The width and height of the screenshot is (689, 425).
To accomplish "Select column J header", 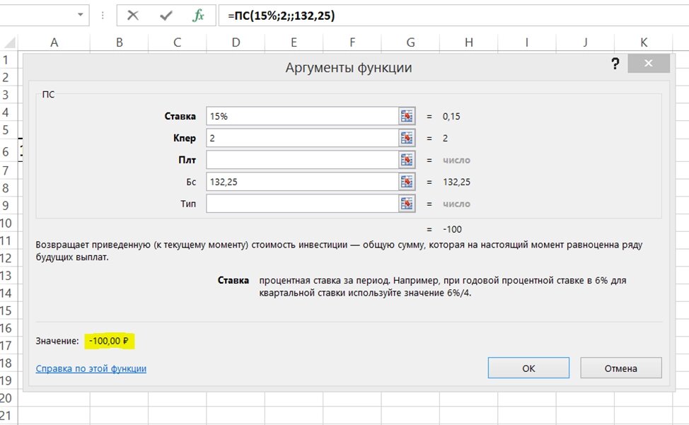I will click(585, 42).
